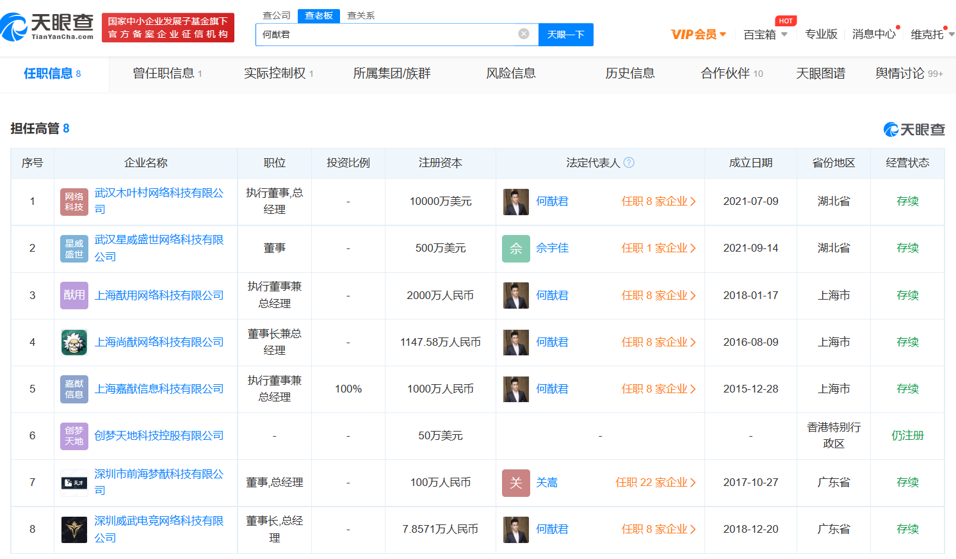Clear the search field with the X icon
This screenshot has width=956, height=559.
point(524,34)
